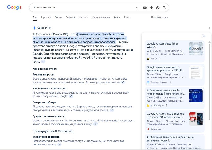Switch to the Покупки tab
Screen dimensions: 212x150
(70, 17)
